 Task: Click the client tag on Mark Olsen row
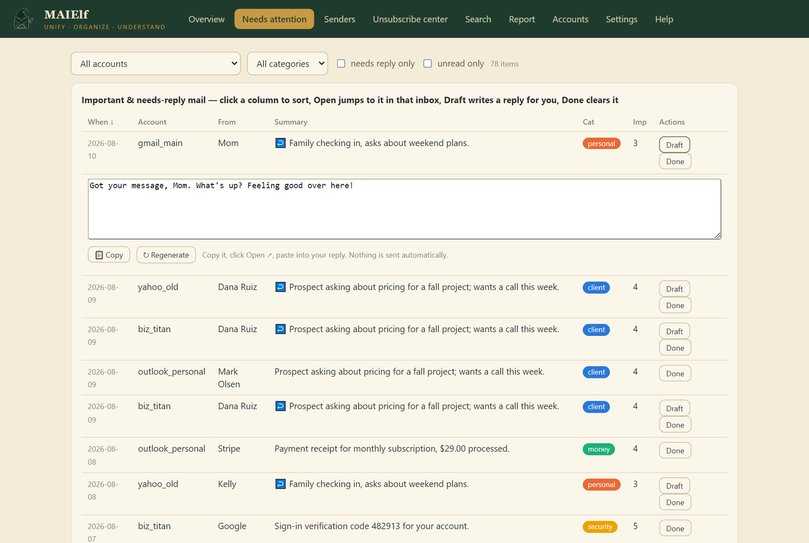pyautogui.click(x=596, y=372)
